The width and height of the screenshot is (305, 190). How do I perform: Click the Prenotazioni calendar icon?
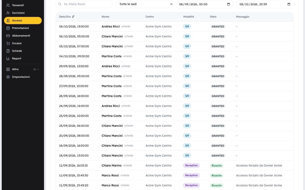pyautogui.click(x=8, y=28)
